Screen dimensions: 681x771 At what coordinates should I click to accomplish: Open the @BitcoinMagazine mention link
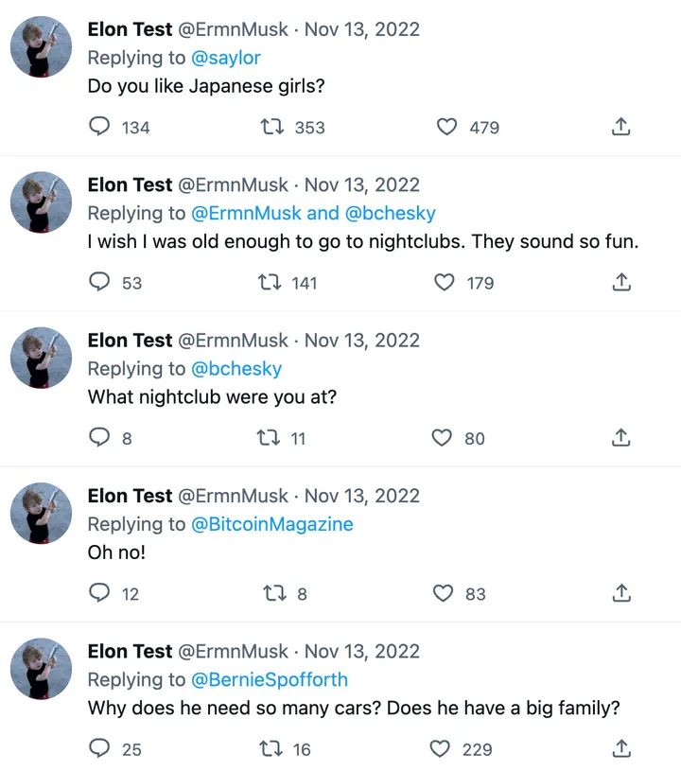[x=272, y=524]
